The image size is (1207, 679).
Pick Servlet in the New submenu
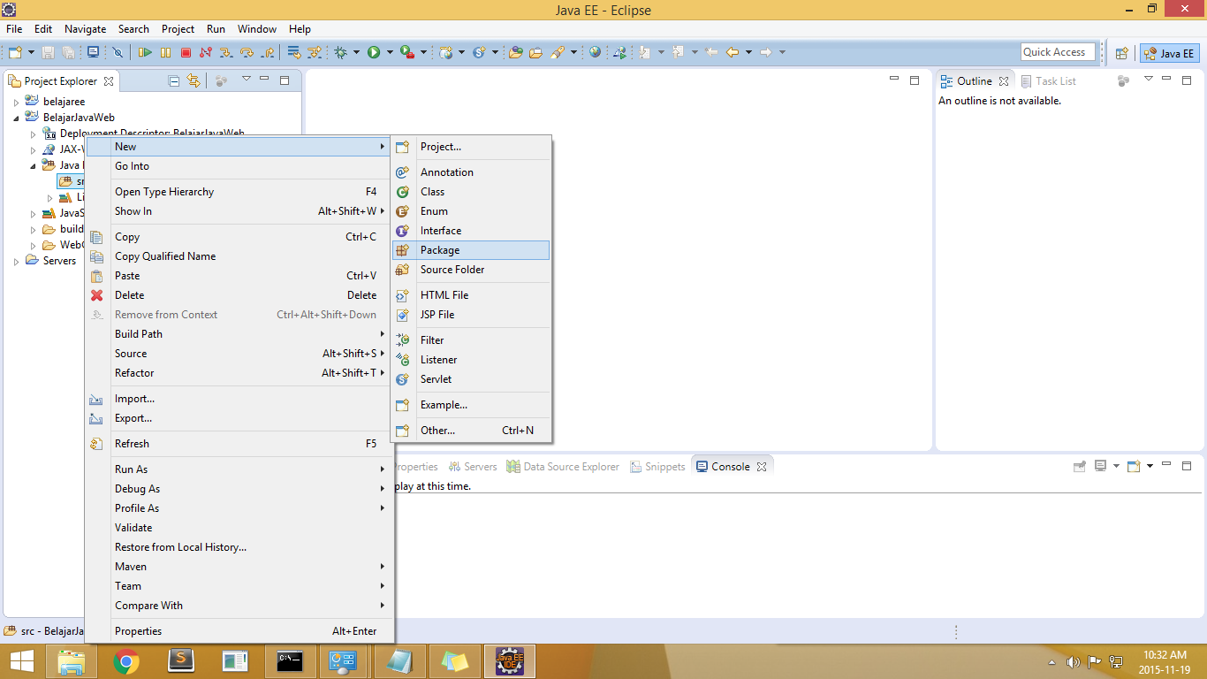click(470, 379)
